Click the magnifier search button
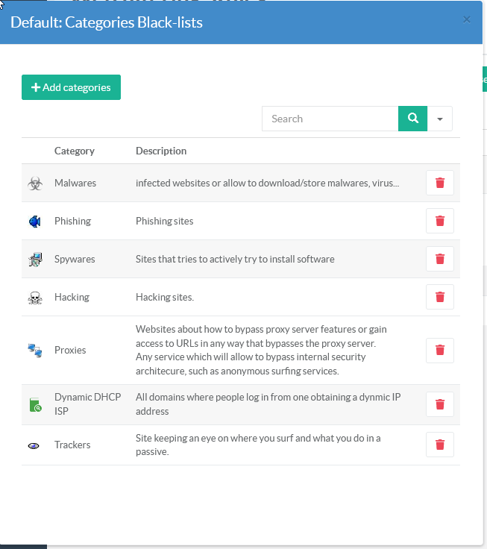487x549 pixels. click(412, 119)
